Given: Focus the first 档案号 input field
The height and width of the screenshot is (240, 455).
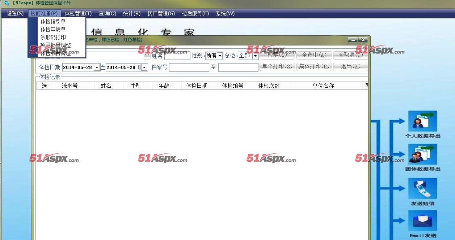Looking at the screenshot, I should point(189,67).
